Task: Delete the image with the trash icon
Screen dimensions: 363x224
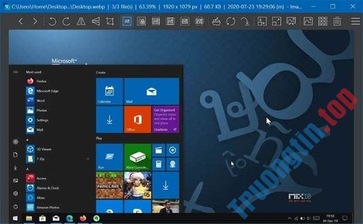Action: (337, 22)
